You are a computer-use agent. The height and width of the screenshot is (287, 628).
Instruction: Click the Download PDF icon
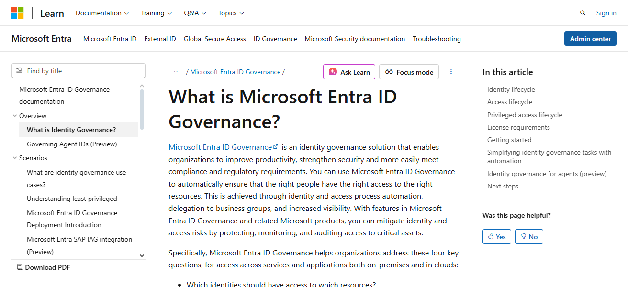pyautogui.click(x=20, y=267)
